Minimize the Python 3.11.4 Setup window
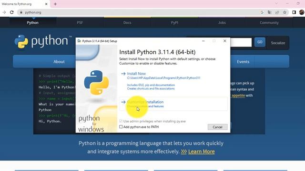 (x=203, y=41)
